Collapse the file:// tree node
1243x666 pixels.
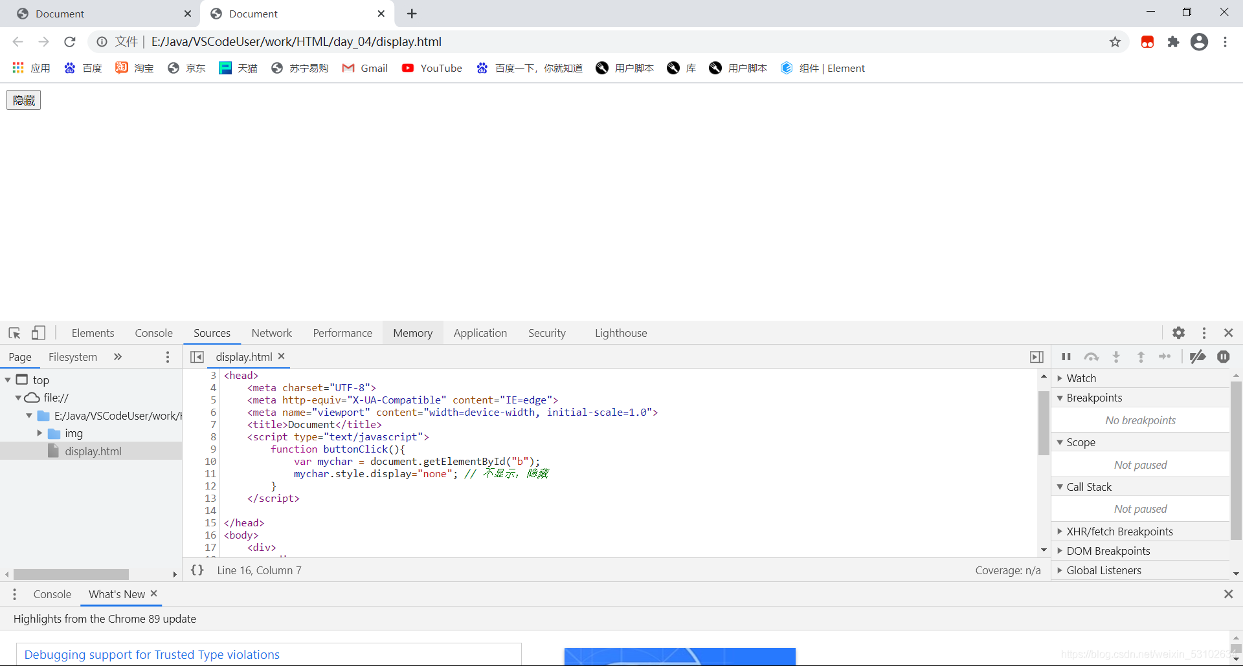point(18,398)
